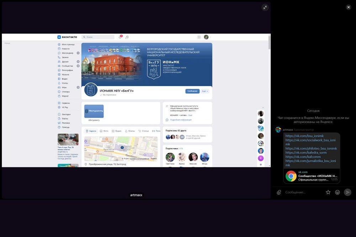Viewport: 356px width, 237px height.
Task: Close the chat panel
Action: 348,7
